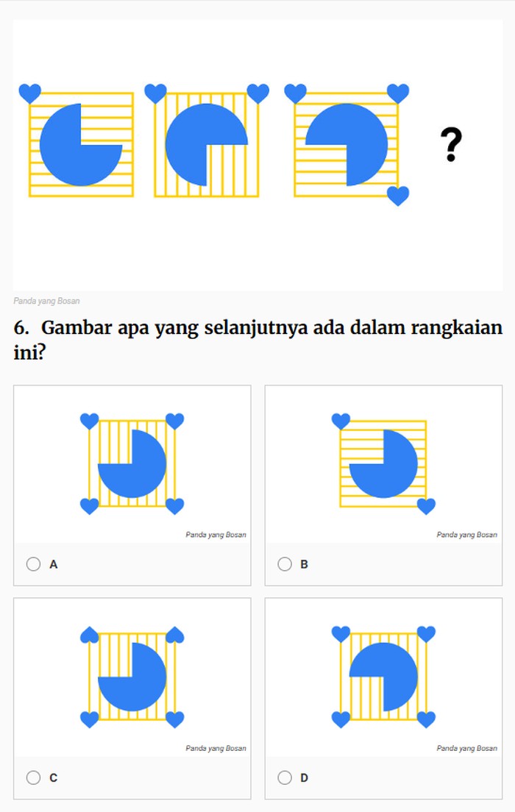This screenshot has height=812, width=515.
Task: Click the bottom-right heart of the third sequence figure
Action: 398,196
